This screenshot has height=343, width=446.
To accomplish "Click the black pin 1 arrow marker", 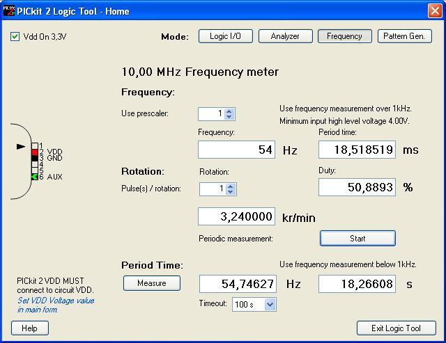I will click(x=21, y=147).
